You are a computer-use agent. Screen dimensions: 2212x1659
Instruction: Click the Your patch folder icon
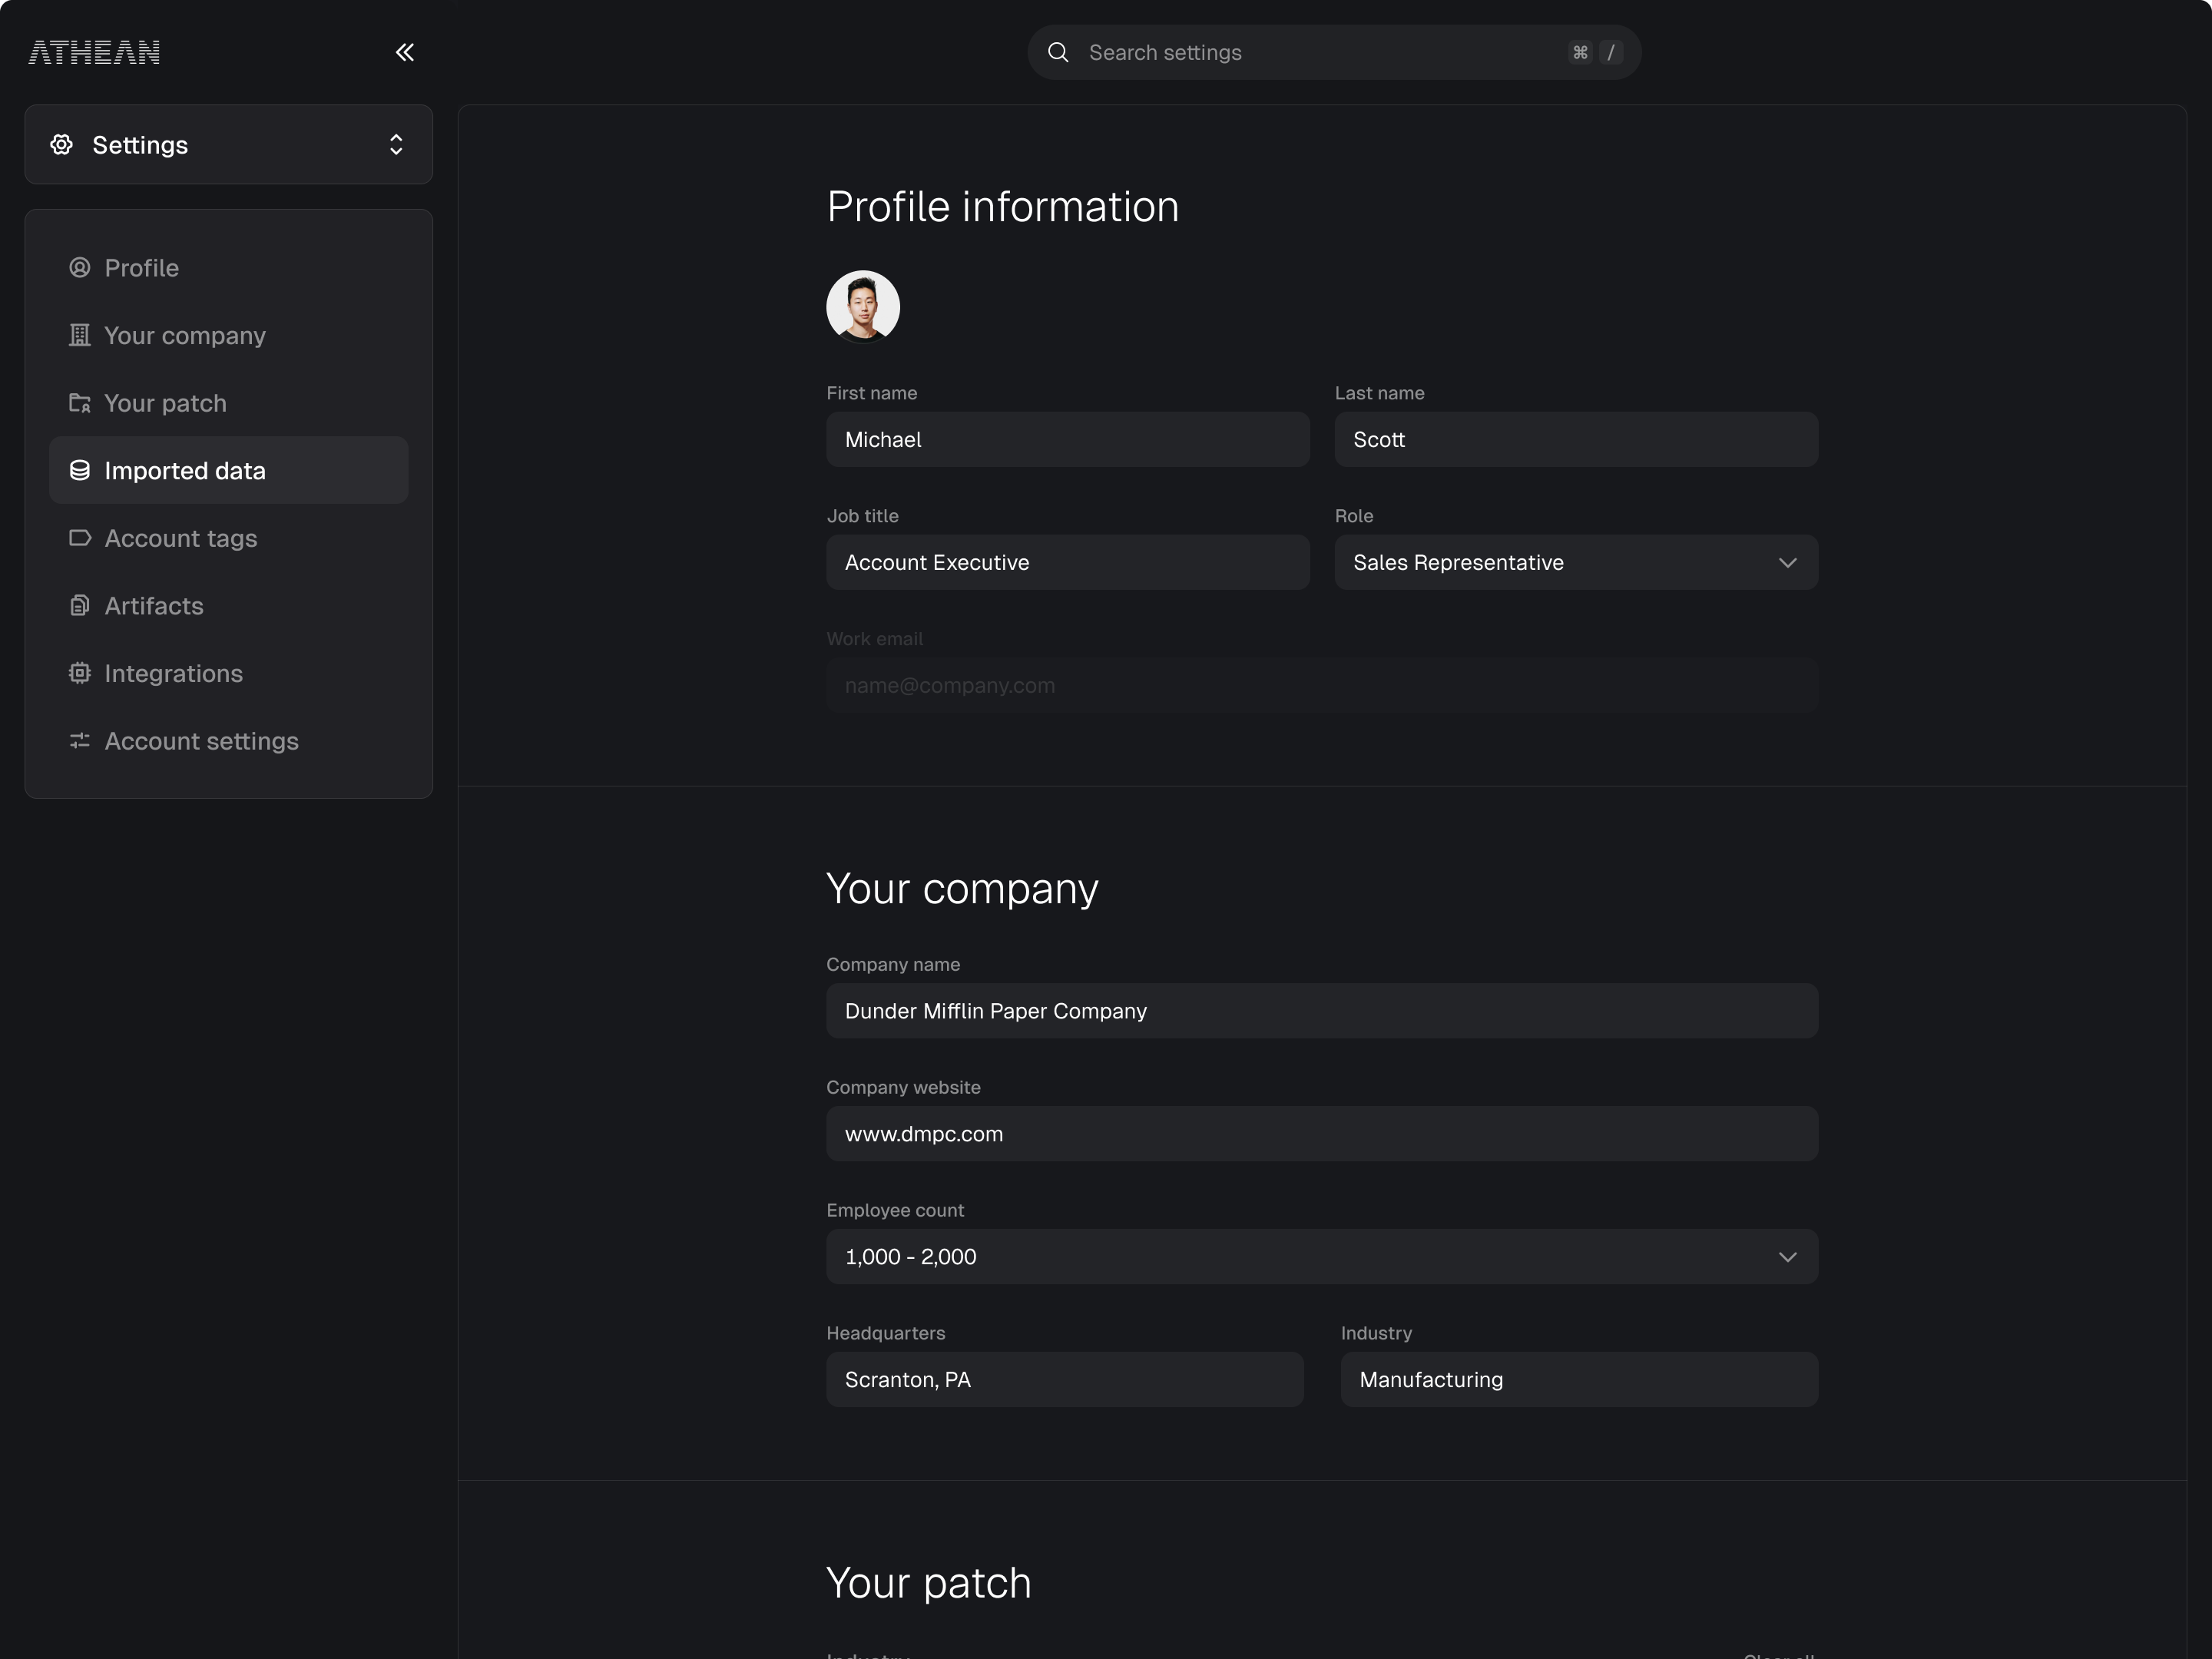(x=80, y=403)
